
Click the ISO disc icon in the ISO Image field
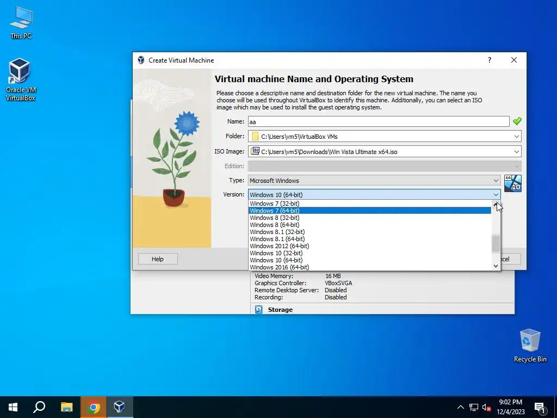[x=255, y=151]
